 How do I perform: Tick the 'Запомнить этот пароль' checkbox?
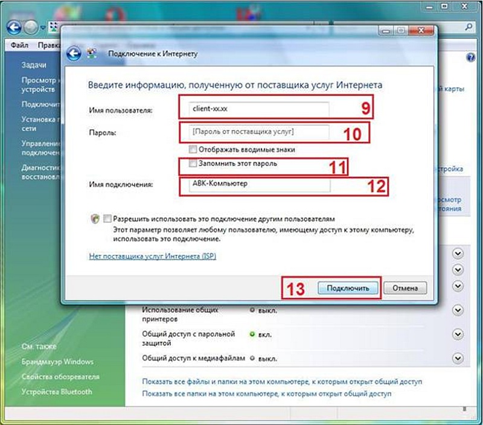pyautogui.click(x=192, y=164)
